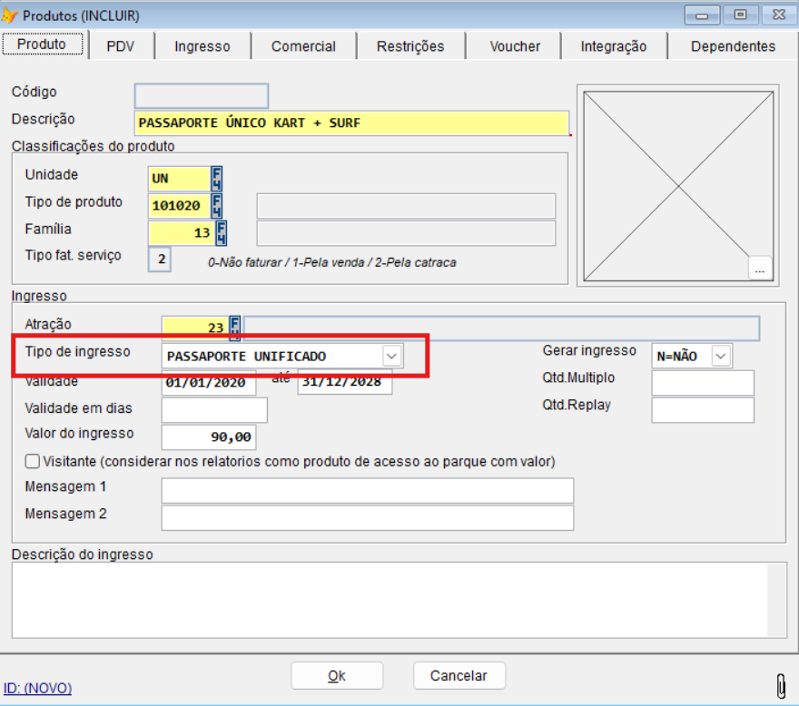
Task: Expand the Tipo de ingresso dropdown
Action: 392,356
